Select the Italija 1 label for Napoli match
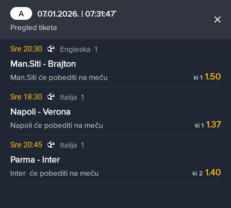Screen dimensions: 231x208 (x=72, y=97)
